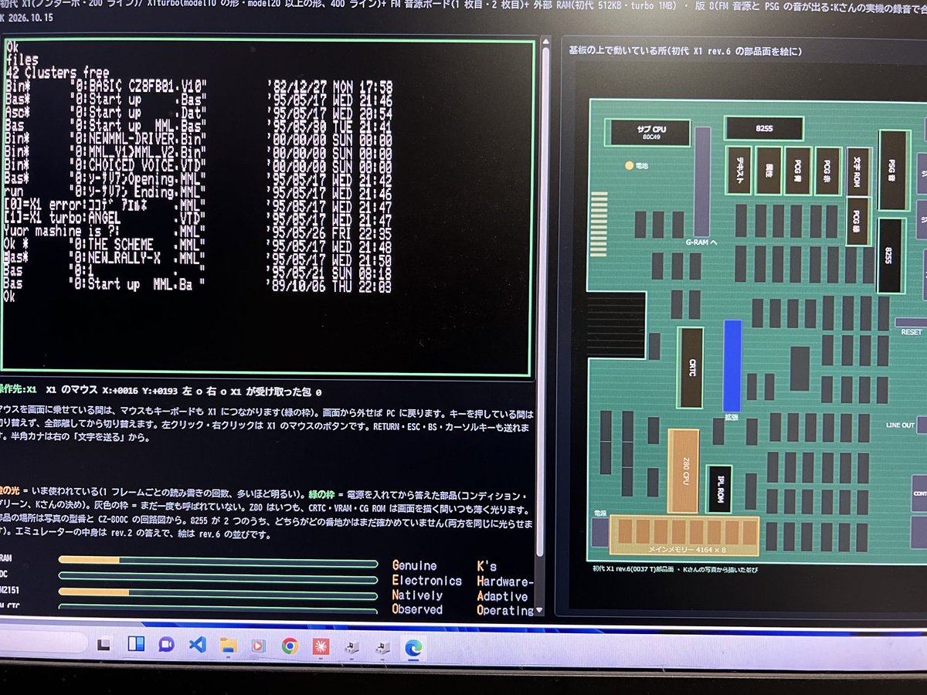Click the RAM activity bar

coord(218,560)
